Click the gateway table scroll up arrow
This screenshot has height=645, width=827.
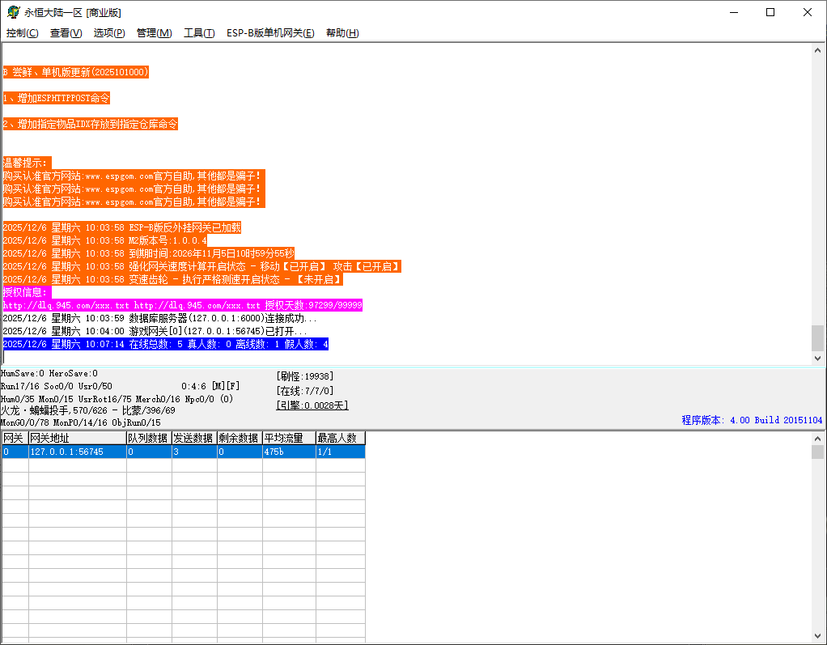[817, 438]
